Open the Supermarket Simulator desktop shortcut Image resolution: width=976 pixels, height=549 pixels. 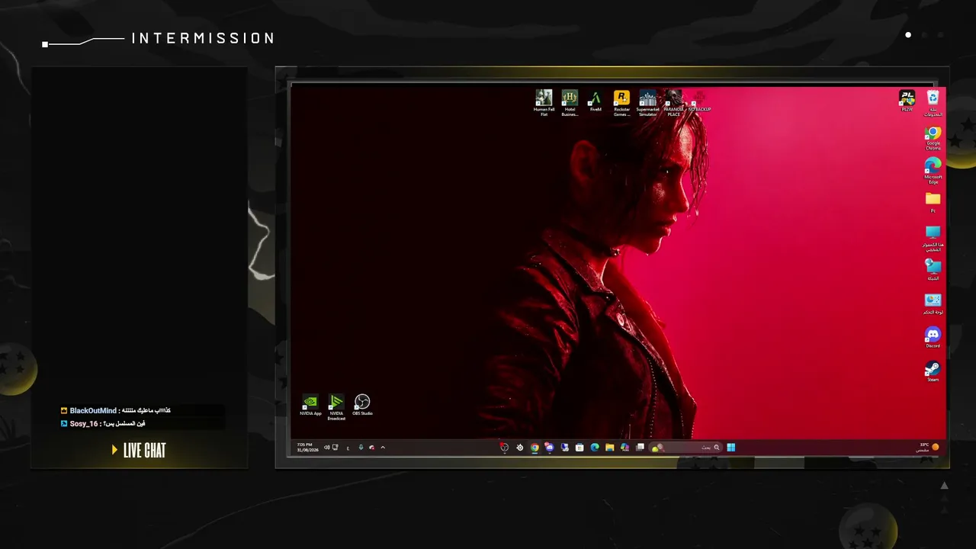[x=648, y=102]
